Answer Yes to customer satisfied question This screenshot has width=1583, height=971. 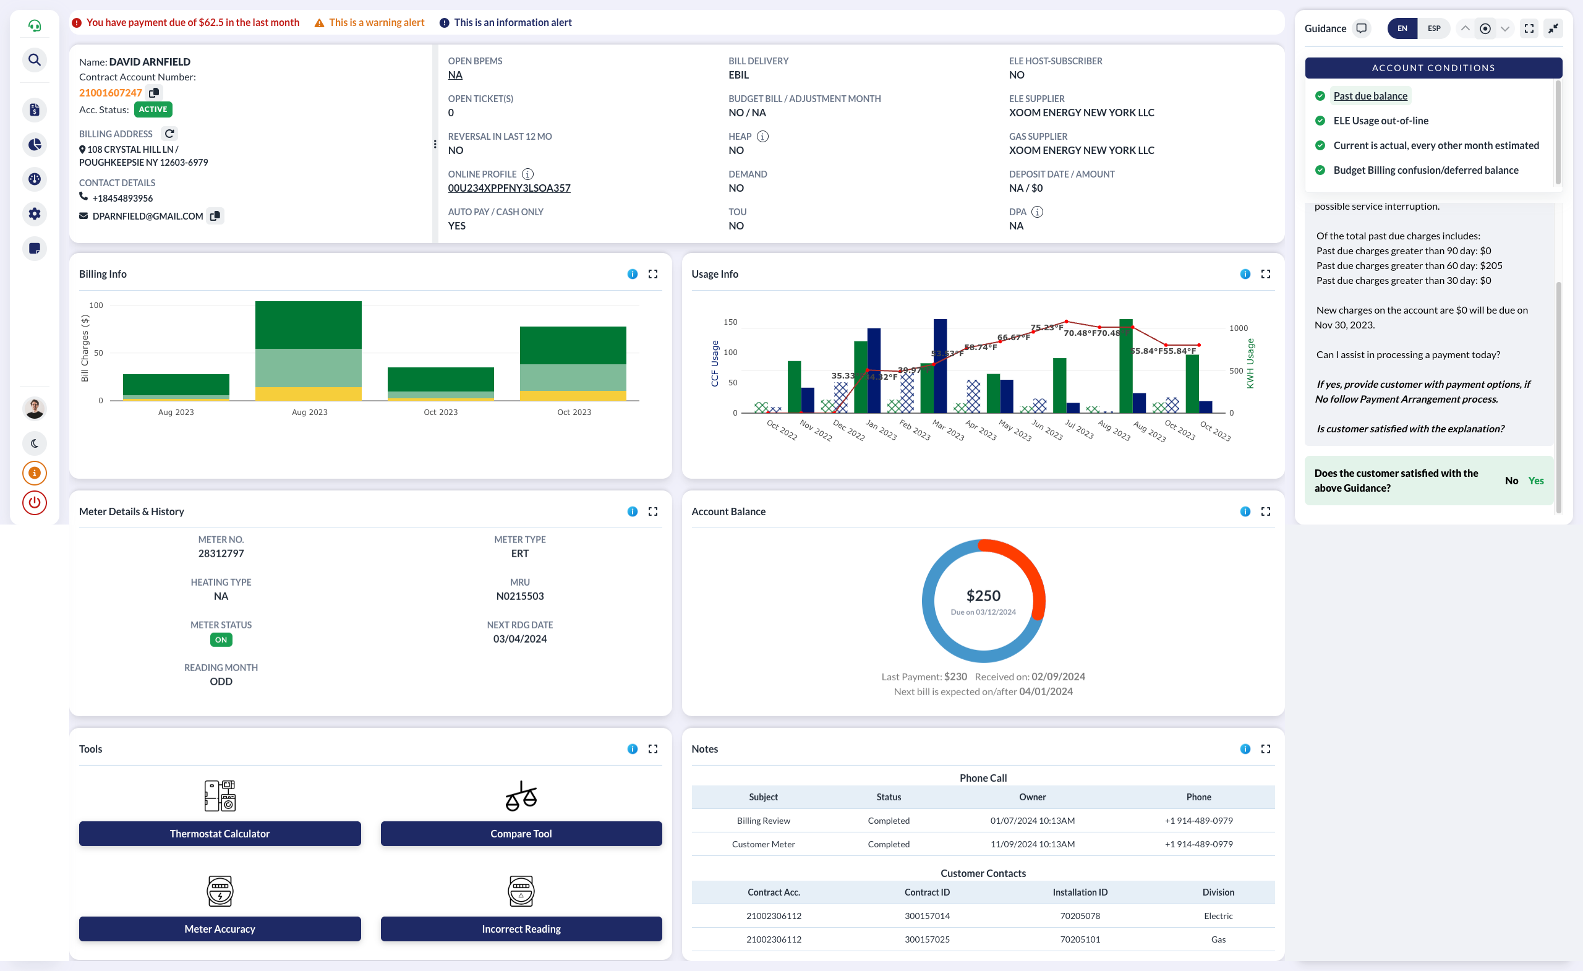click(x=1535, y=481)
